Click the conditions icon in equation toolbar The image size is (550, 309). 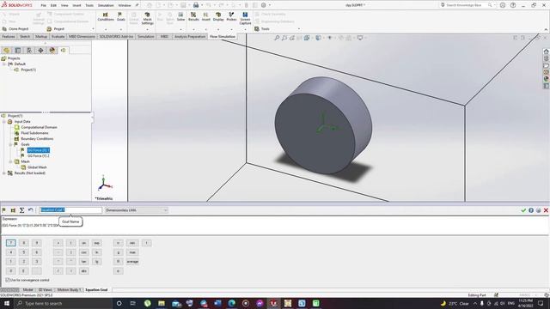[x=13, y=210]
